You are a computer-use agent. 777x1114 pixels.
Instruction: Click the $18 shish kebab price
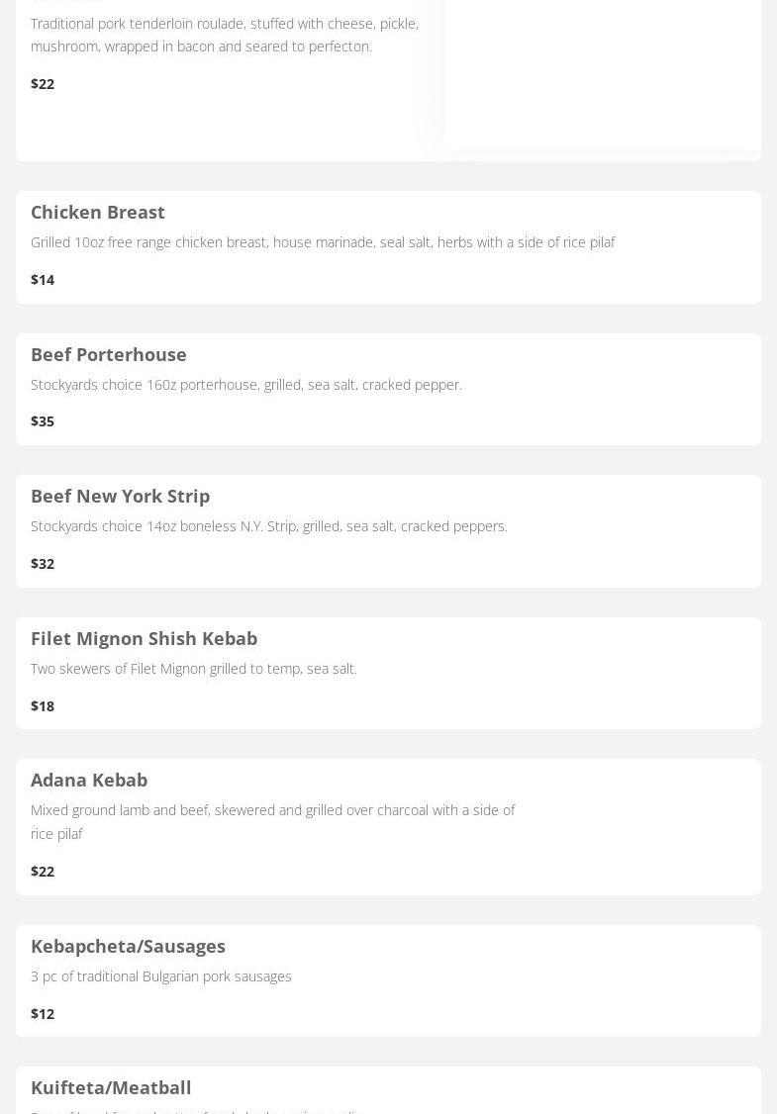tap(43, 705)
